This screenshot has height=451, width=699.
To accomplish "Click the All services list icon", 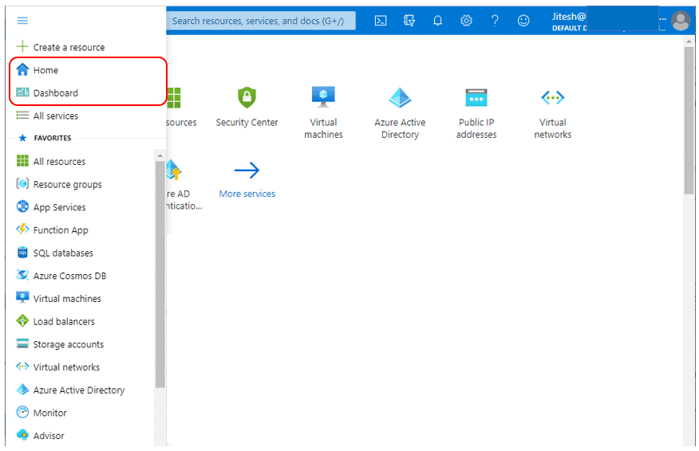I will pos(22,116).
